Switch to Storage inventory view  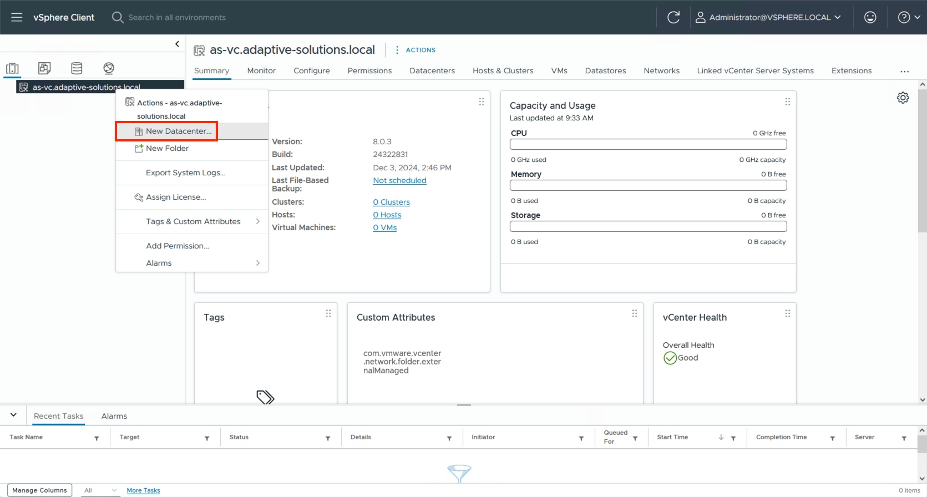(x=77, y=68)
